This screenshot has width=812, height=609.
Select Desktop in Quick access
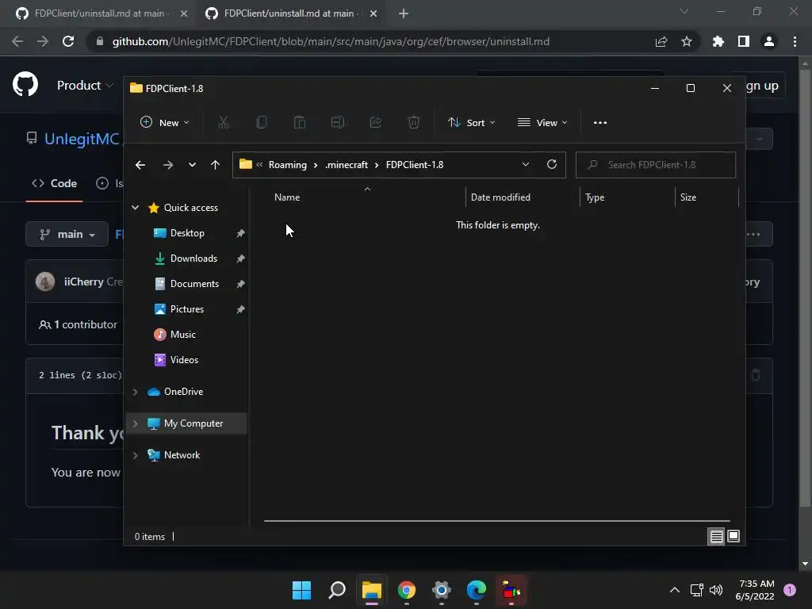[187, 233]
